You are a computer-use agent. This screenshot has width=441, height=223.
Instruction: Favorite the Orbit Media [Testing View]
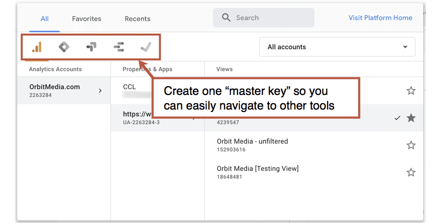pyautogui.click(x=411, y=172)
